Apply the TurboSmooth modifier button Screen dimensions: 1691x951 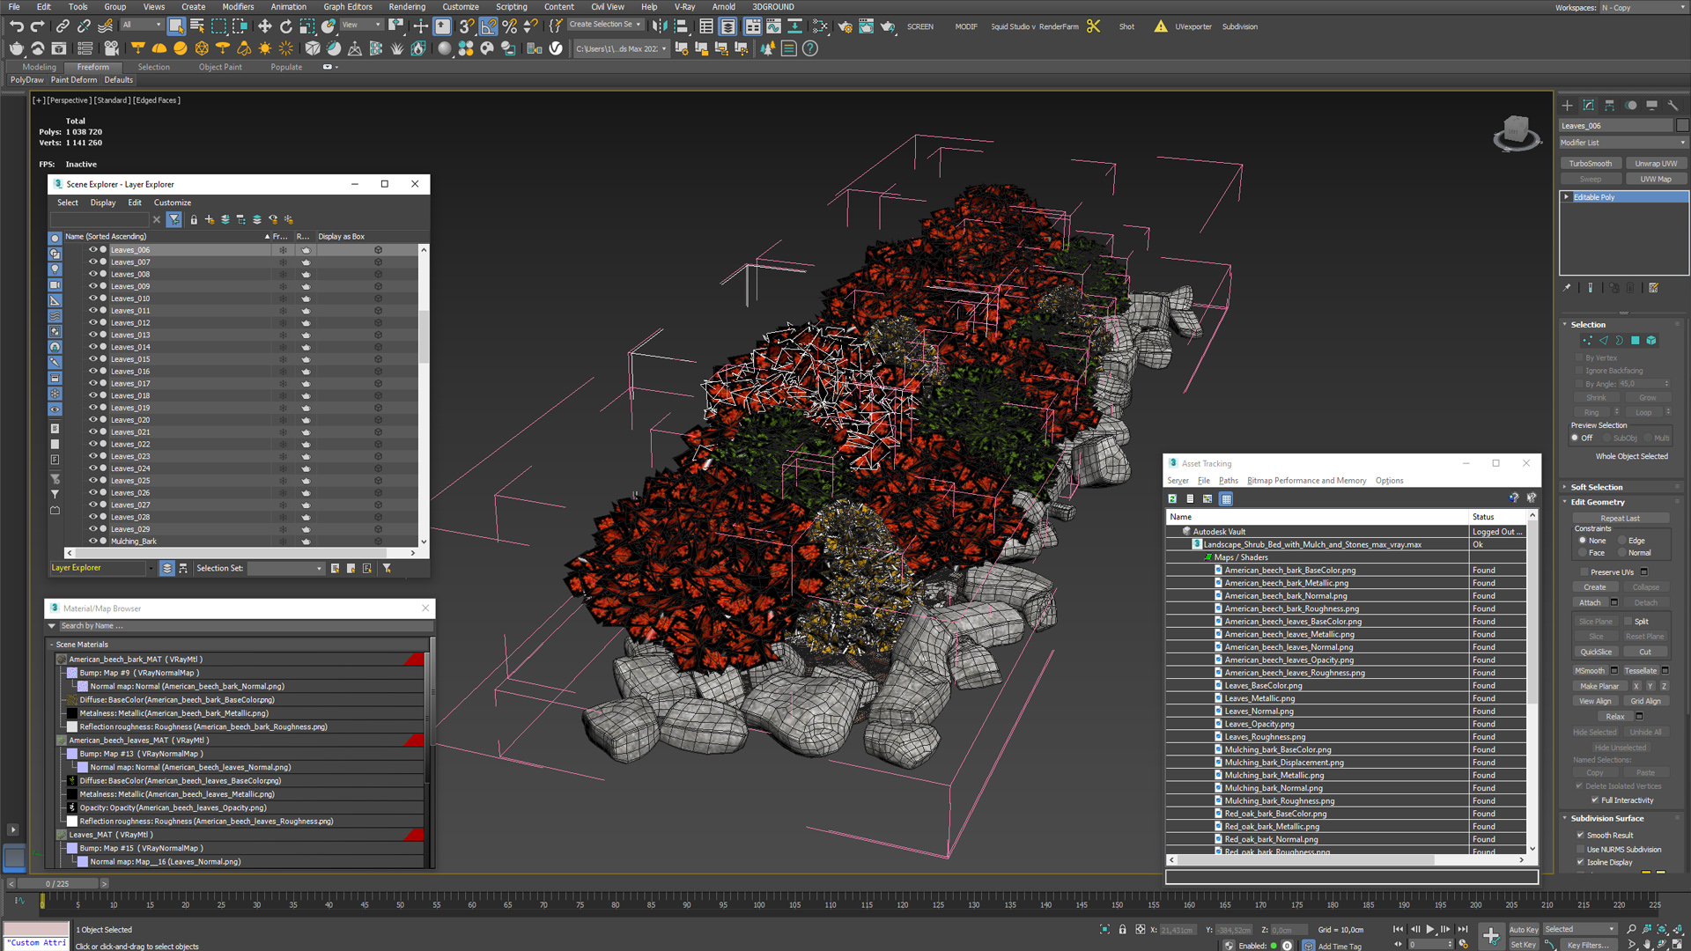[x=1591, y=164]
